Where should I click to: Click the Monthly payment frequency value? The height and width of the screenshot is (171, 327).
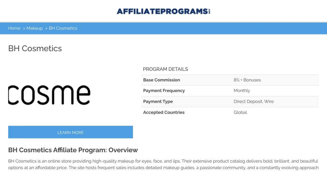[242, 91]
